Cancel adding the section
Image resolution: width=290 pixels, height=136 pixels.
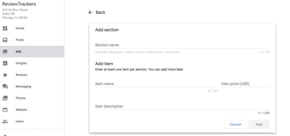tap(235, 124)
